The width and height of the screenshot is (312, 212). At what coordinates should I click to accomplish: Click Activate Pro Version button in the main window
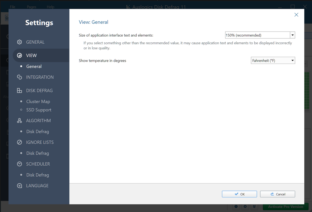pyautogui.click(x=285, y=207)
